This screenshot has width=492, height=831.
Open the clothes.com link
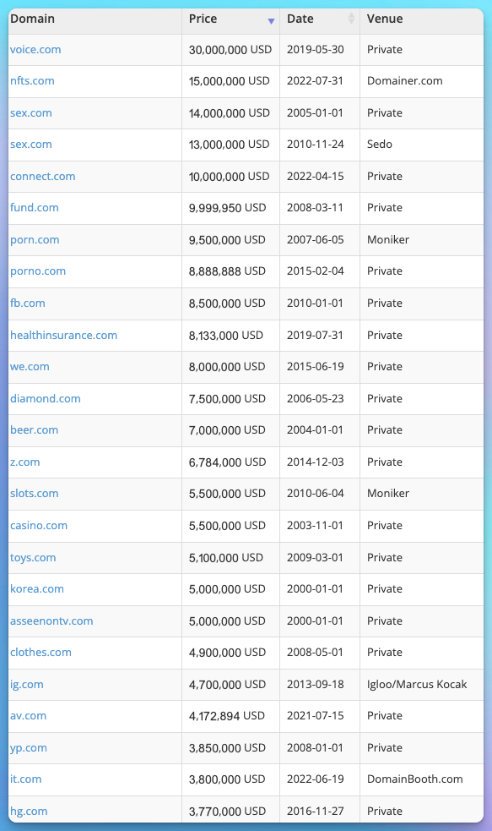click(x=41, y=652)
